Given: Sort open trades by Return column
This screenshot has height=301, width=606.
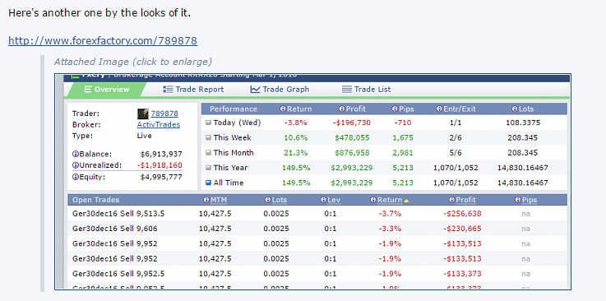Looking at the screenshot, I should coord(390,200).
